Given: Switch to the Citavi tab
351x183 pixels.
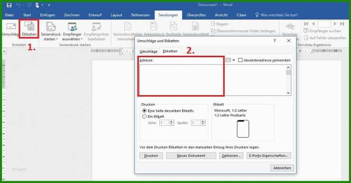Looking at the screenshot, I should click(241, 15).
